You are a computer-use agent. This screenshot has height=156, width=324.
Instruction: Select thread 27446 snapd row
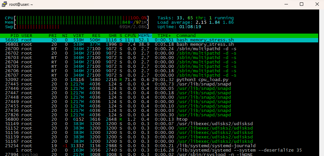[x=159, y=89]
